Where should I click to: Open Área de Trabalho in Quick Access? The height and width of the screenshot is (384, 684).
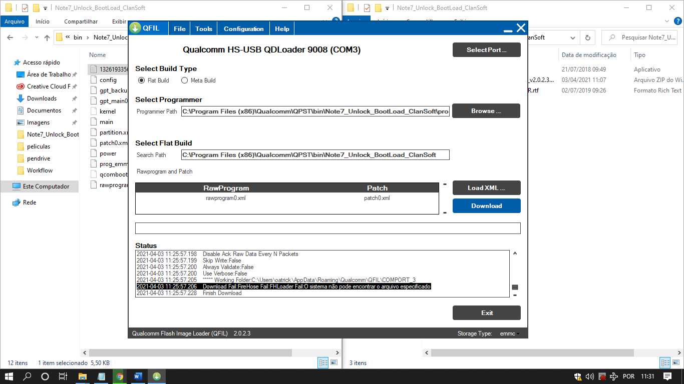click(x=49, y=74)
